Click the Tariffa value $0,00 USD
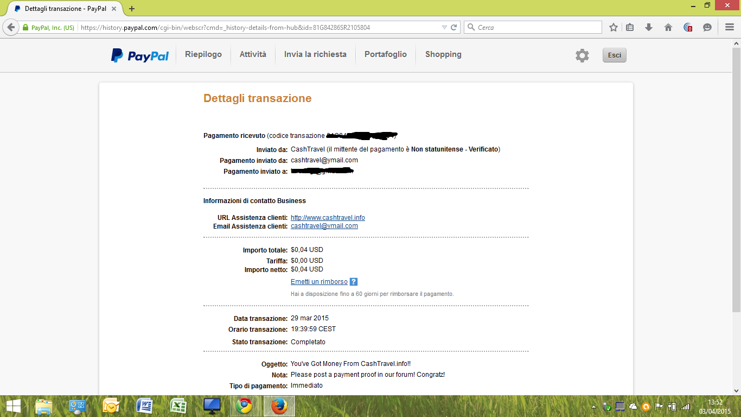Viewport: 741px width, 417px height. [307, 261]
